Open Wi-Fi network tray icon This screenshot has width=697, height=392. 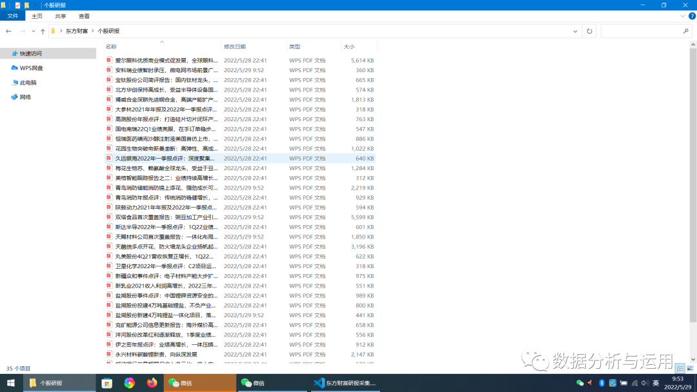coord(634,383)
